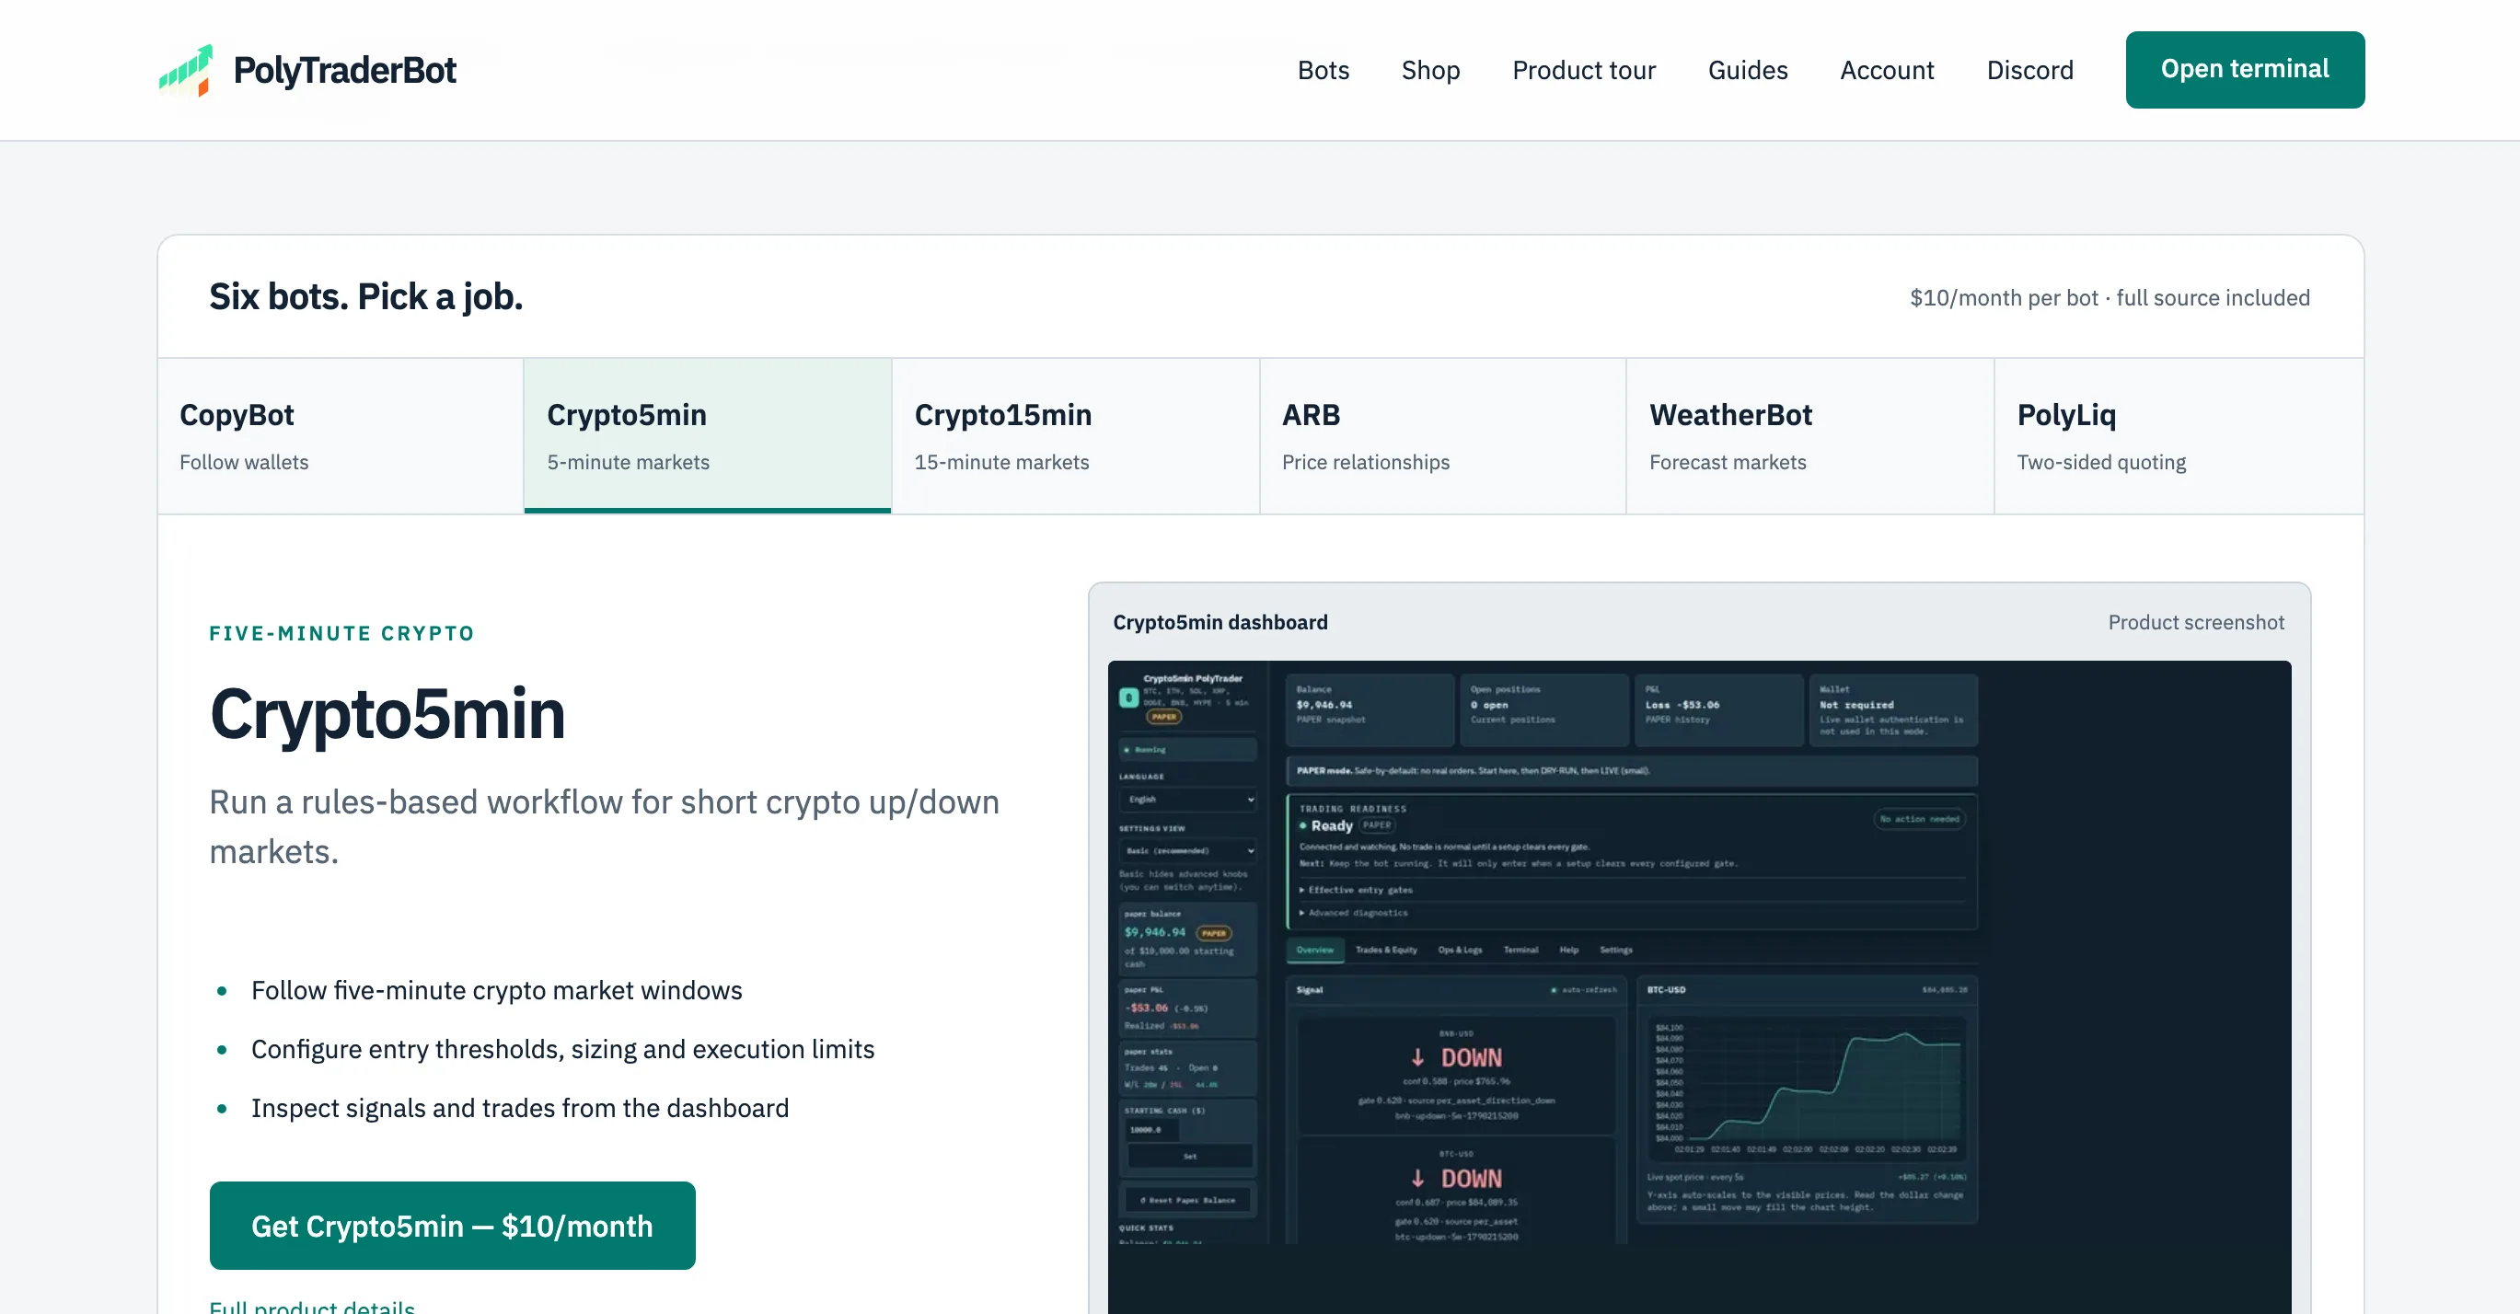Click 'Inspect signals and trades from the dashboard'
Image resolution: width=2520 pixels, height=1314 pixels.
tap(519, 1108)
